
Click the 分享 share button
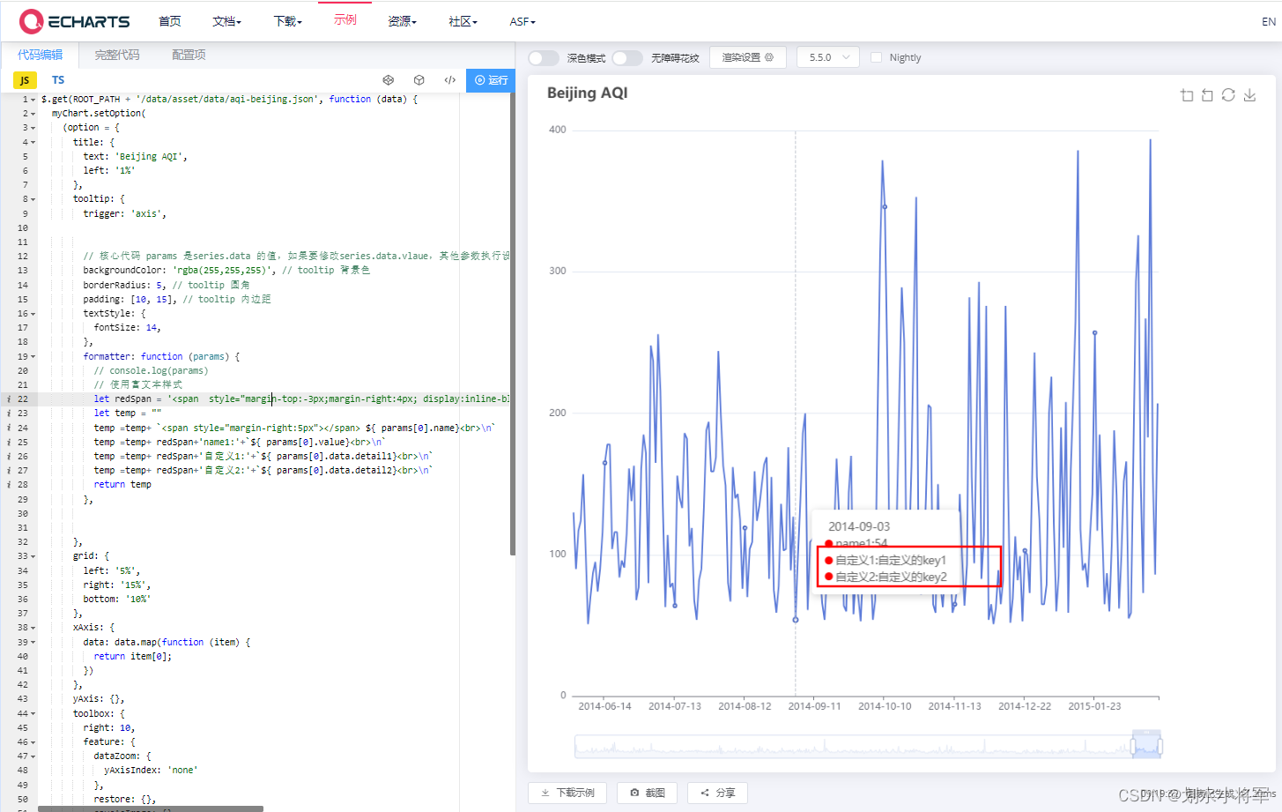pos(717,793)
